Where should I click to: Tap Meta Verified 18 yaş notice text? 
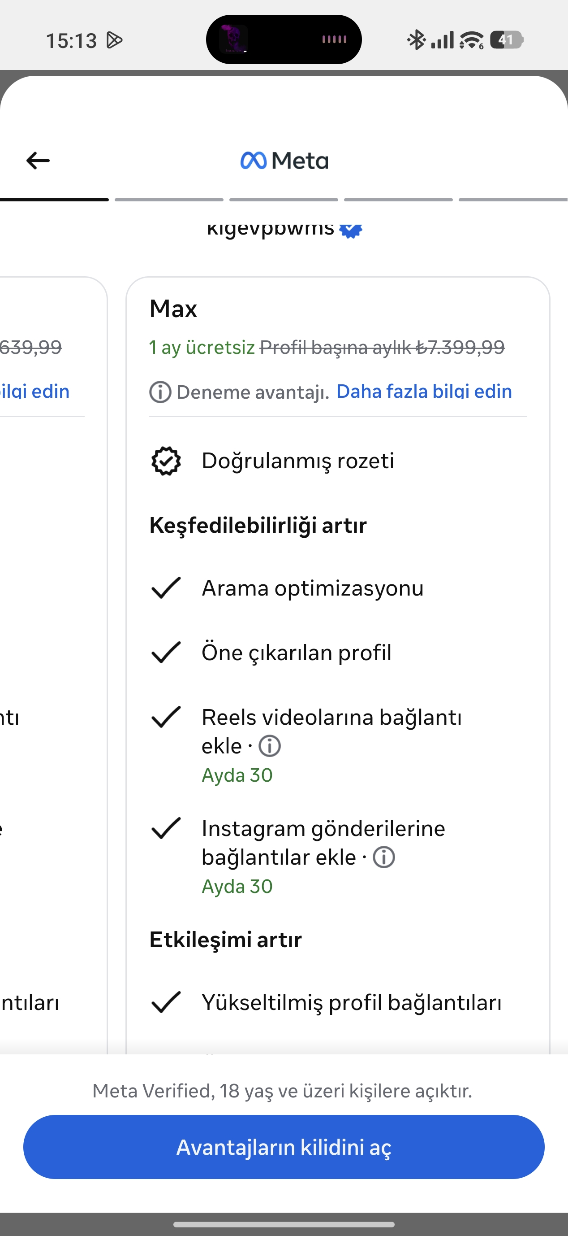(282, 1091)
